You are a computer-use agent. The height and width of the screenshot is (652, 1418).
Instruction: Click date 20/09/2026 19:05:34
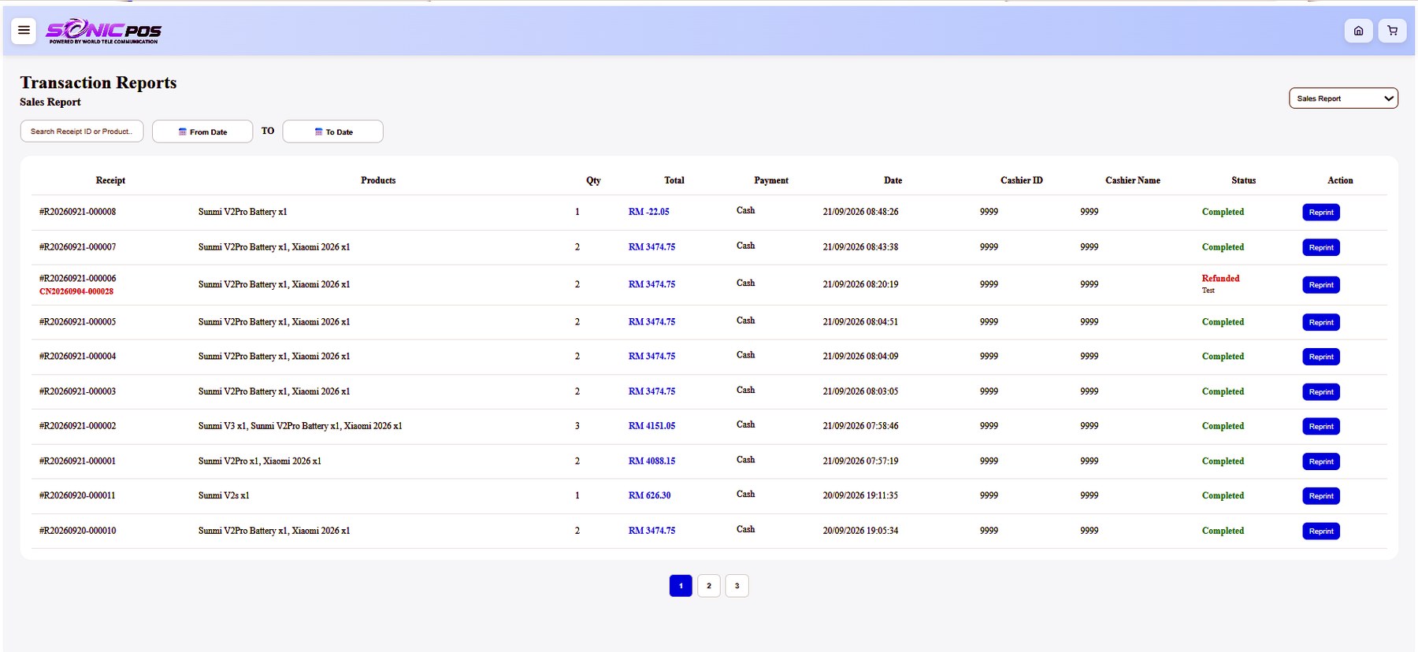point(860,531)
